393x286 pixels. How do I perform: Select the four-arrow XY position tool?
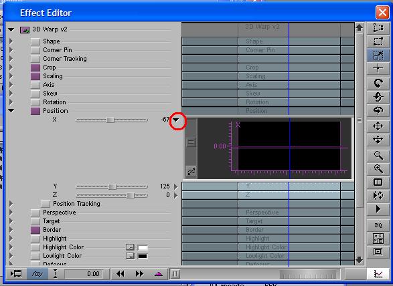378,126
